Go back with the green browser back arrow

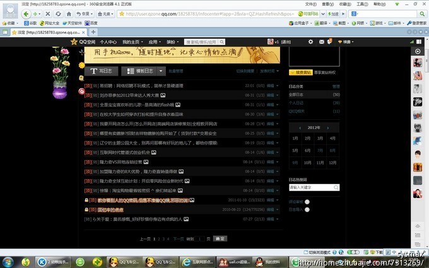coord(26,14)
